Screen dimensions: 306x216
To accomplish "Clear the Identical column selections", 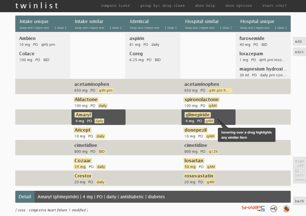I will coord(171,28).
